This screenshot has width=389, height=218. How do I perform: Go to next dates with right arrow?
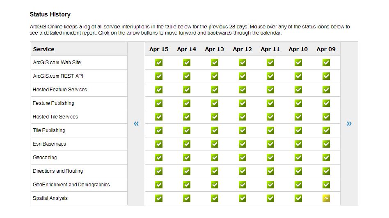pos(349,123)
